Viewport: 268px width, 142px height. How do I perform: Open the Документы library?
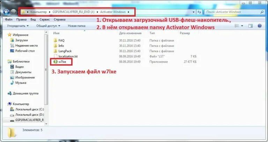21,72
